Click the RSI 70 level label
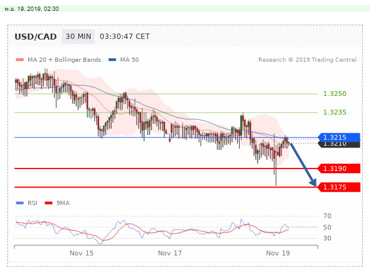The height and width of the screenshot is (274, 370). pyautogui.click(x=327, y=216)
